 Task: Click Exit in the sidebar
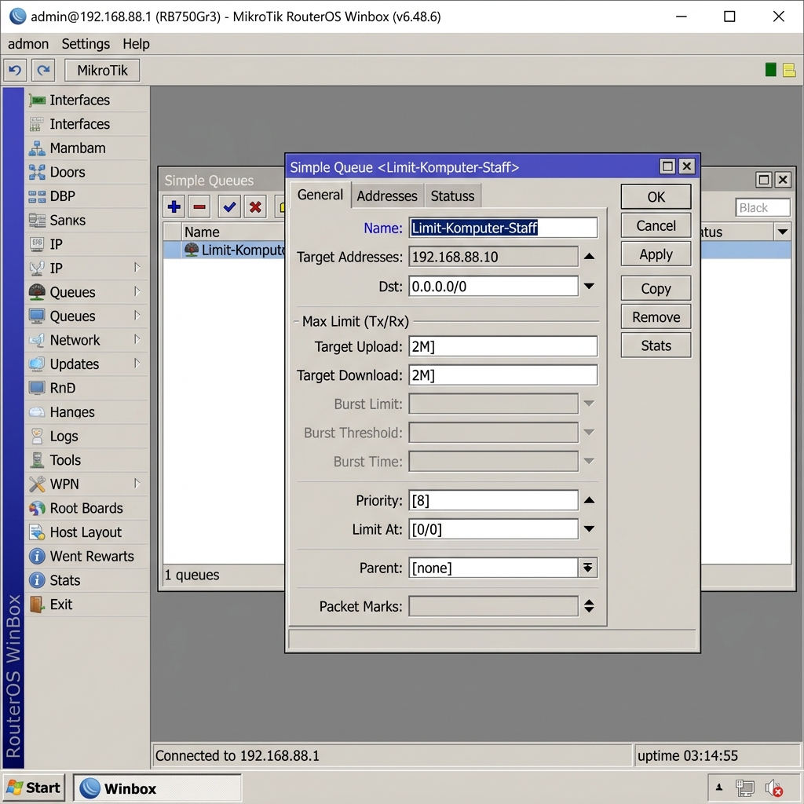[86, 605]
